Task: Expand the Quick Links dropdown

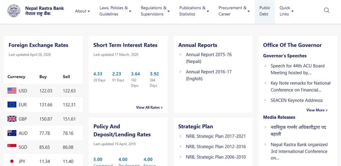Action: 286,11
